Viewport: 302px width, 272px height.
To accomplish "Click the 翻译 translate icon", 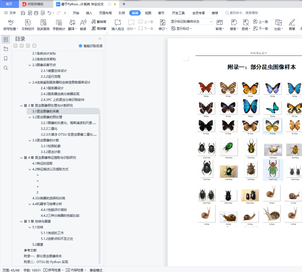I will click(x=72, y=22).
